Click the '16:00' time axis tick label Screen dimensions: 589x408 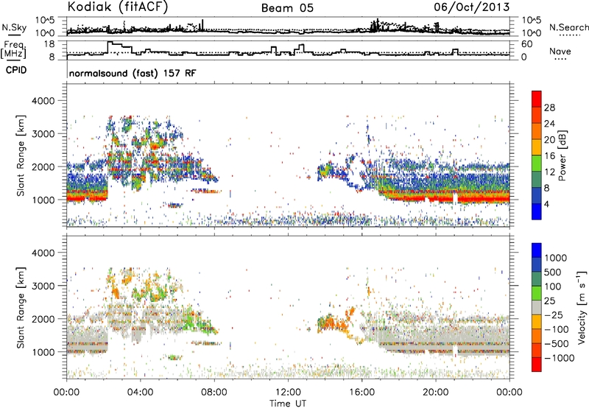point(361,393)
